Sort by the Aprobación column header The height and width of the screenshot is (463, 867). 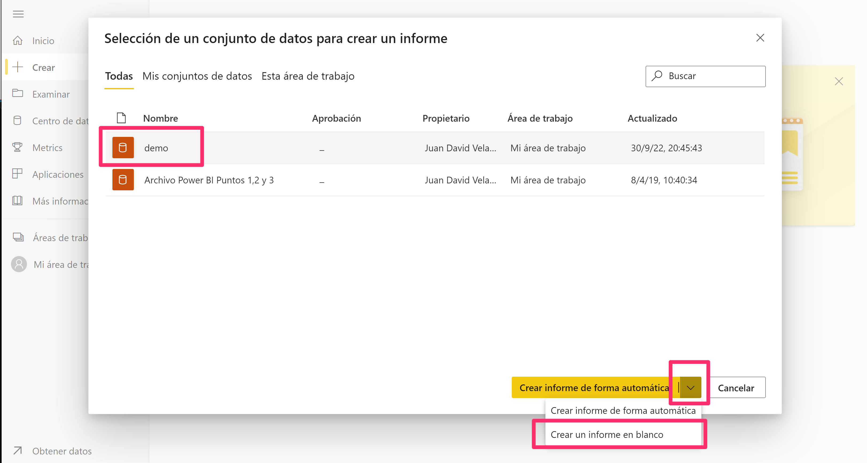coord(336,118)
